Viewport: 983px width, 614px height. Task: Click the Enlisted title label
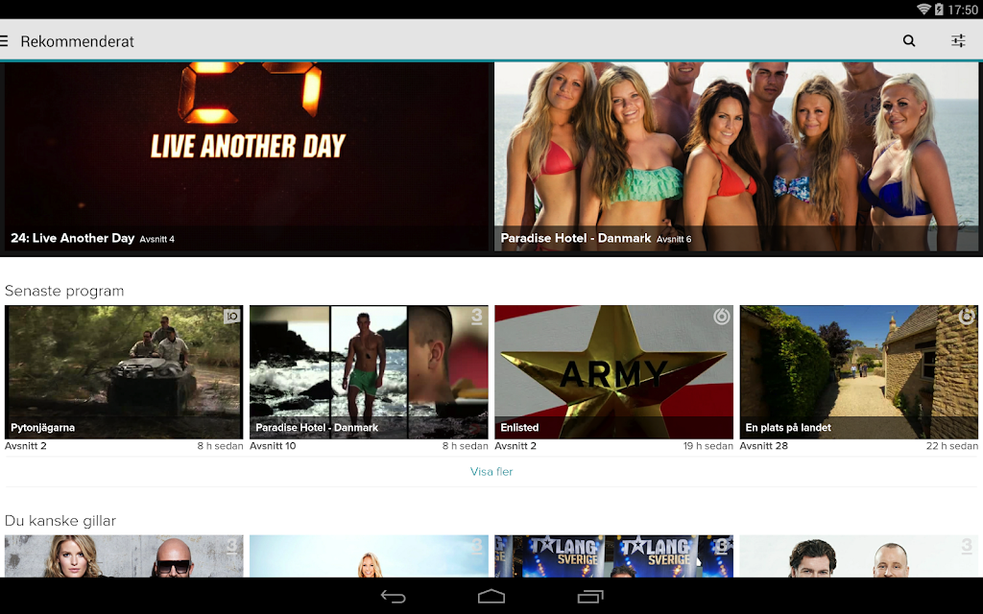coord(519,427)
